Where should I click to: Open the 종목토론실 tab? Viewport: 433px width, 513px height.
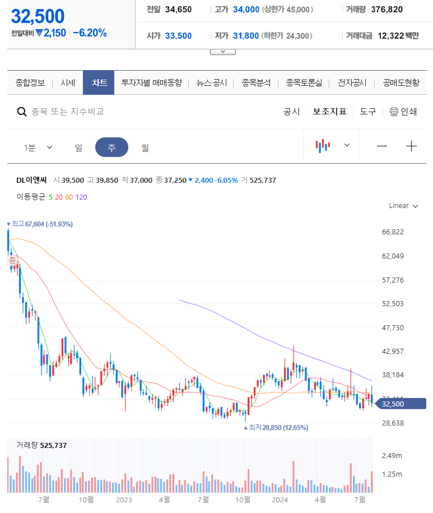tap(305, 82)
